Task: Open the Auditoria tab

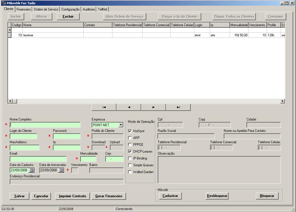Action: click(89, 9)
